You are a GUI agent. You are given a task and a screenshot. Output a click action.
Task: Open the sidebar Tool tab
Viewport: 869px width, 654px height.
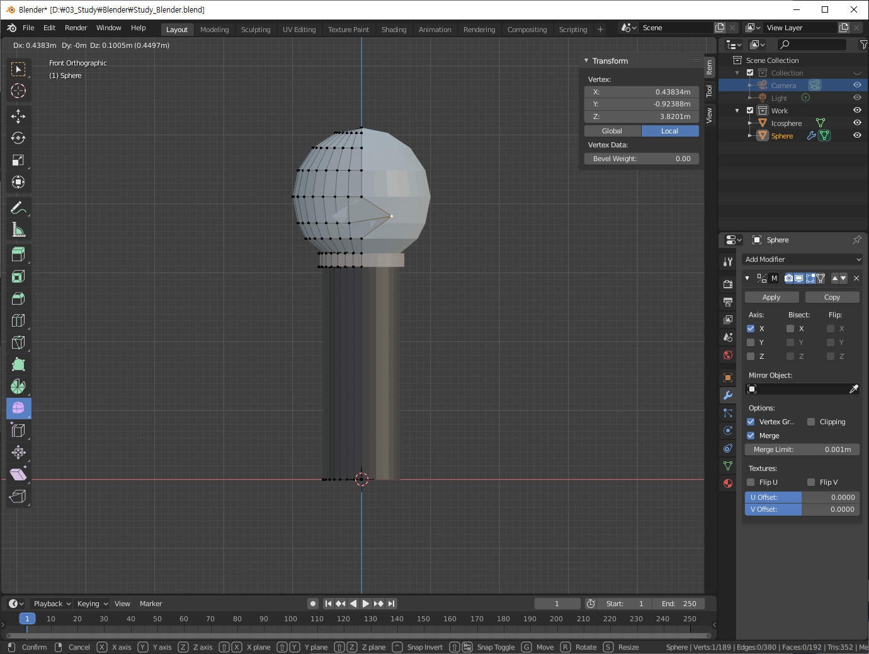710,91
